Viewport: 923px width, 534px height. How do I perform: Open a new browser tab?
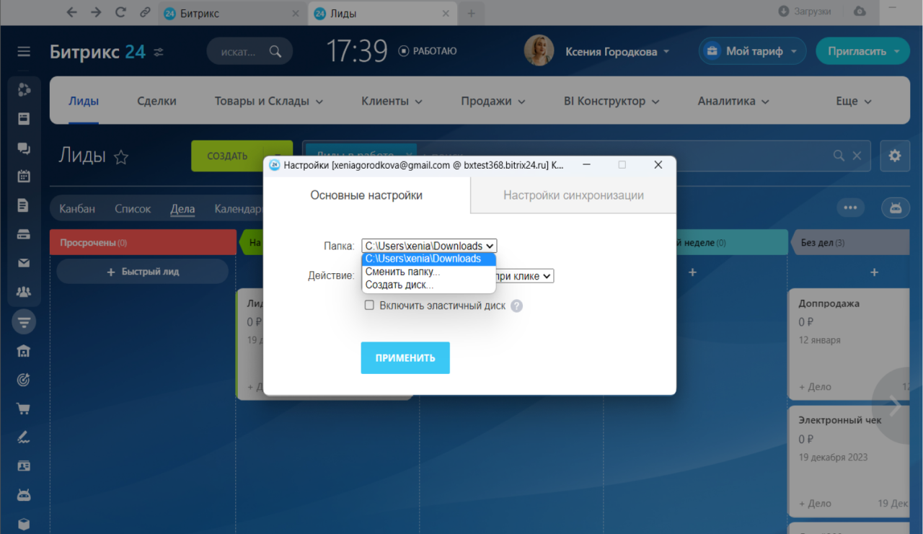click(x=471, y=13)
